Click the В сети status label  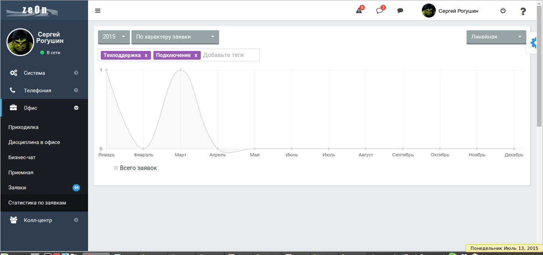(53, 53)
